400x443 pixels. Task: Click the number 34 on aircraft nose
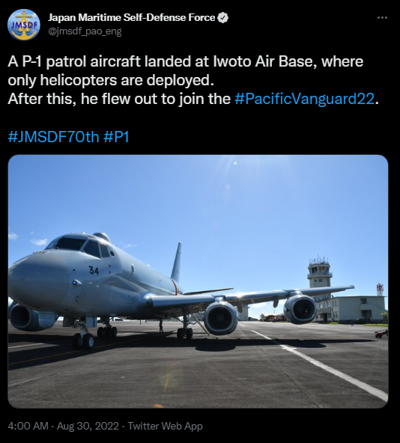pos(94,270)
